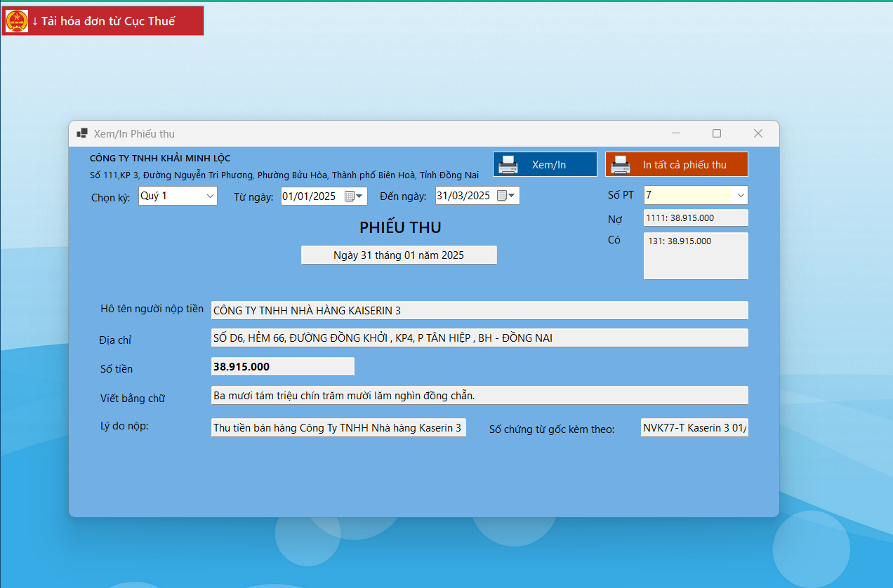
Task: Click the tax department emblem icon
Action: 16,21
